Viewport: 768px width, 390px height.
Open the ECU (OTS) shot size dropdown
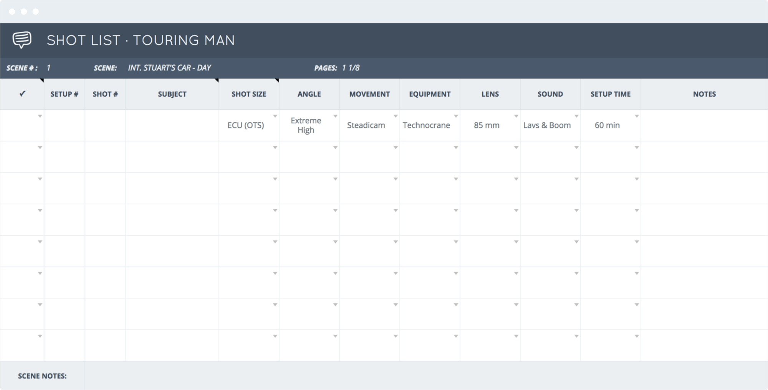[x=275, y=116]
